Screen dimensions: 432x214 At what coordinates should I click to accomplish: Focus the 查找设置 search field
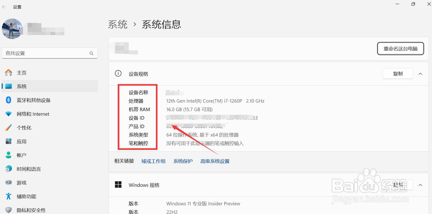point(50,53)
